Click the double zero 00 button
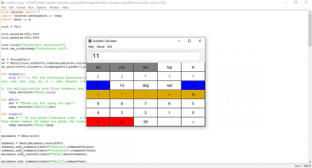This screenshot has width=312, height=168. (146, 122)
